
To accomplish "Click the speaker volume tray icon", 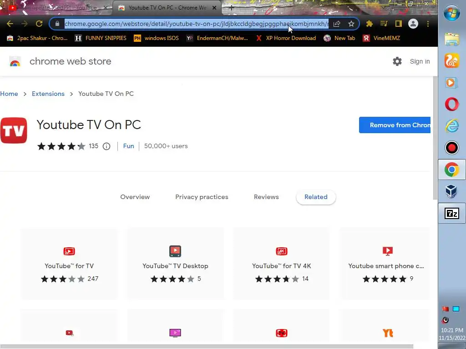I will [445, 320].
